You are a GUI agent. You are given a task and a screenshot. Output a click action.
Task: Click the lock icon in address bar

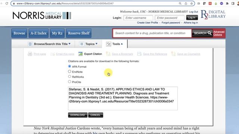[x=14, y=3]
